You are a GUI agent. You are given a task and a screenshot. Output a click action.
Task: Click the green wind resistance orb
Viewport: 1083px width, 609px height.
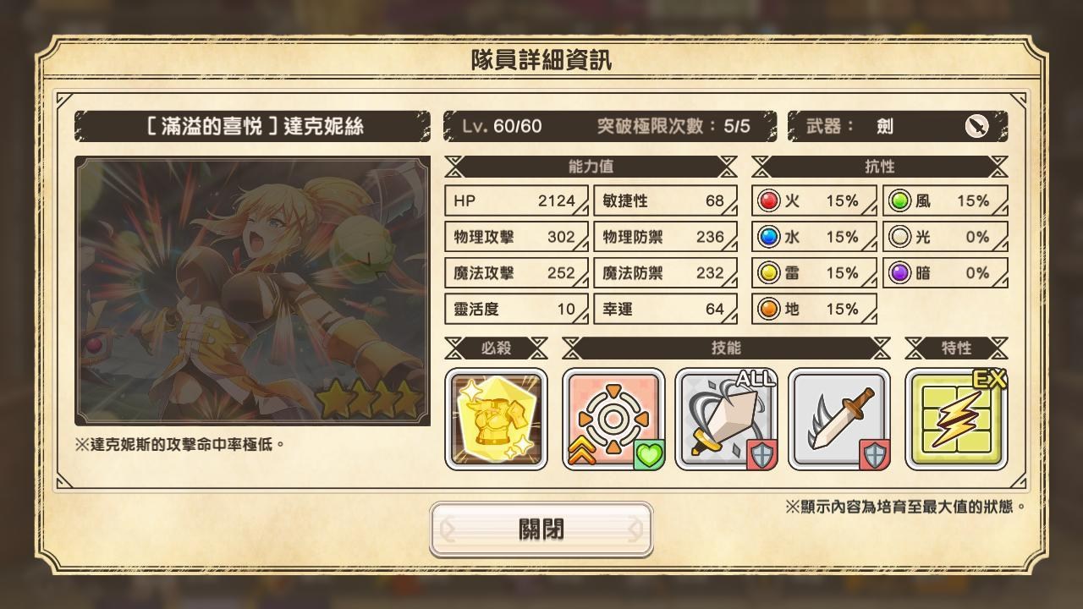[x=900, y=201]
